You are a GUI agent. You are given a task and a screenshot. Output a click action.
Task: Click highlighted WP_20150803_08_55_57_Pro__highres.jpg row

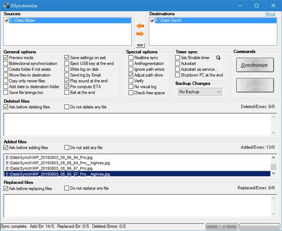tap(137, 174)
